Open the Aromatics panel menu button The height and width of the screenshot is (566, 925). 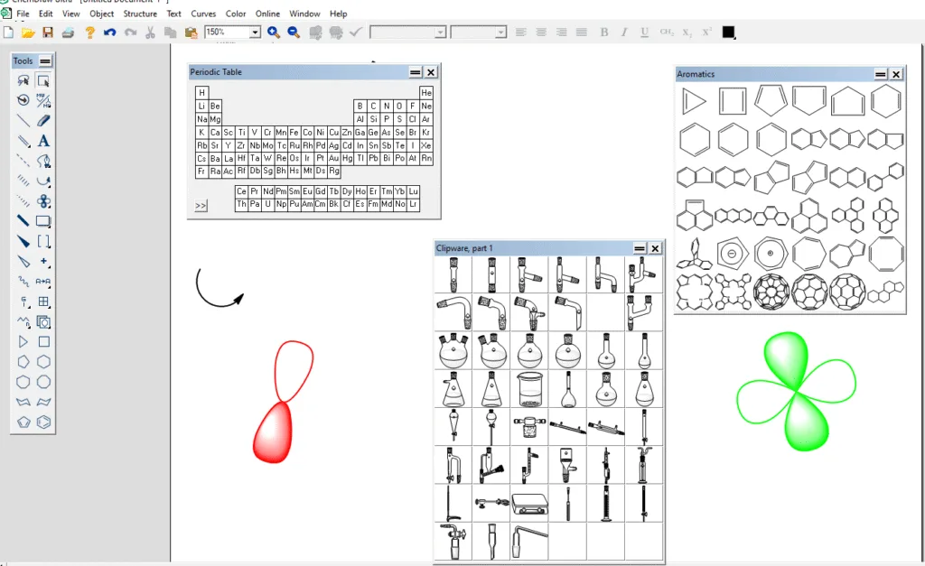[880, 74]
